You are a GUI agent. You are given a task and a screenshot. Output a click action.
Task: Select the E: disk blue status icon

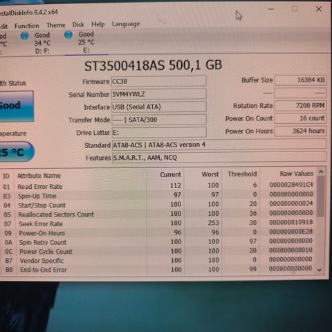tap(68, 35)
